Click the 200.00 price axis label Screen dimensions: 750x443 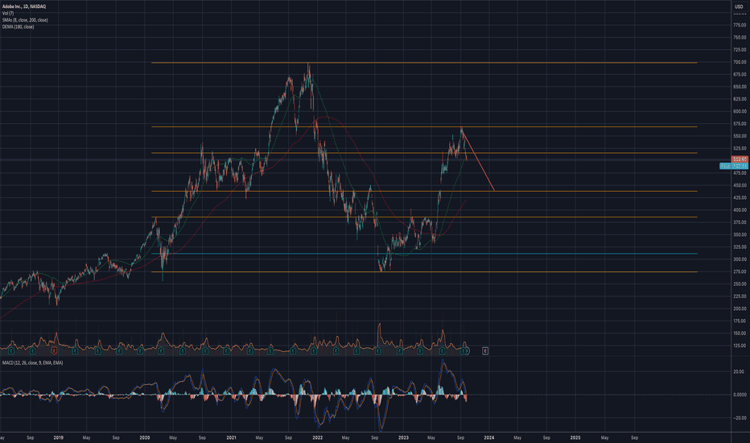(740, 308)
